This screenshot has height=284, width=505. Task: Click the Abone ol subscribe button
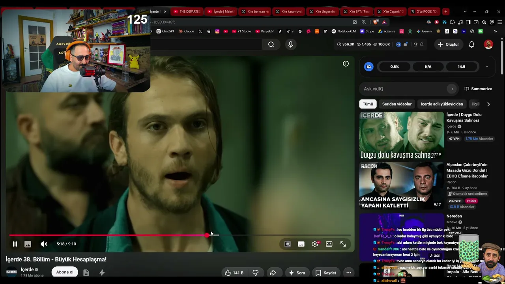point(65,272)
